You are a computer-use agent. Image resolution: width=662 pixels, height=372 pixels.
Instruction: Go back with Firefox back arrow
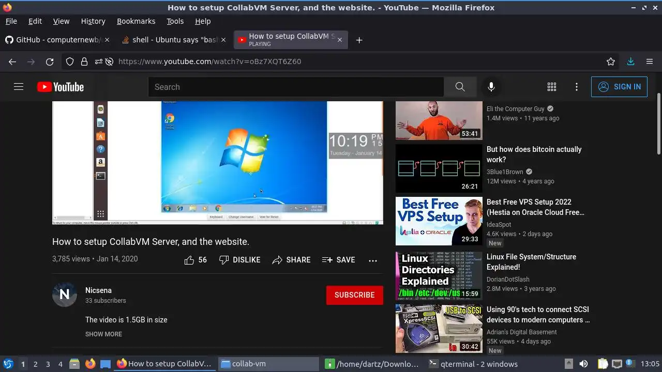[12, 61]
